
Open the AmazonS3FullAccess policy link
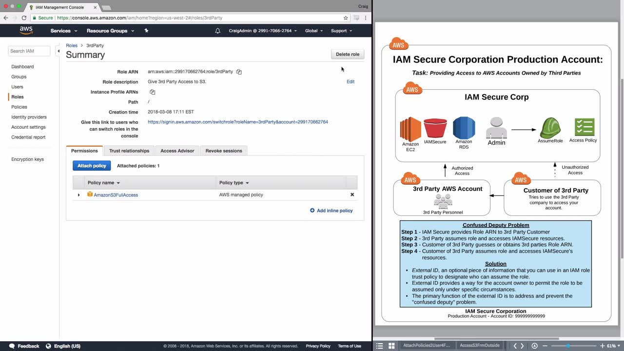pos(116,195)
